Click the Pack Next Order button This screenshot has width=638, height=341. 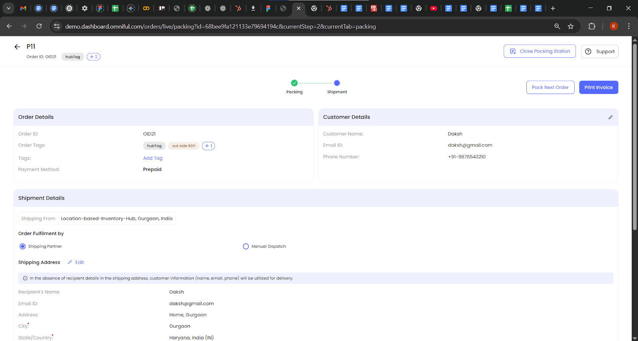point(550,88)
